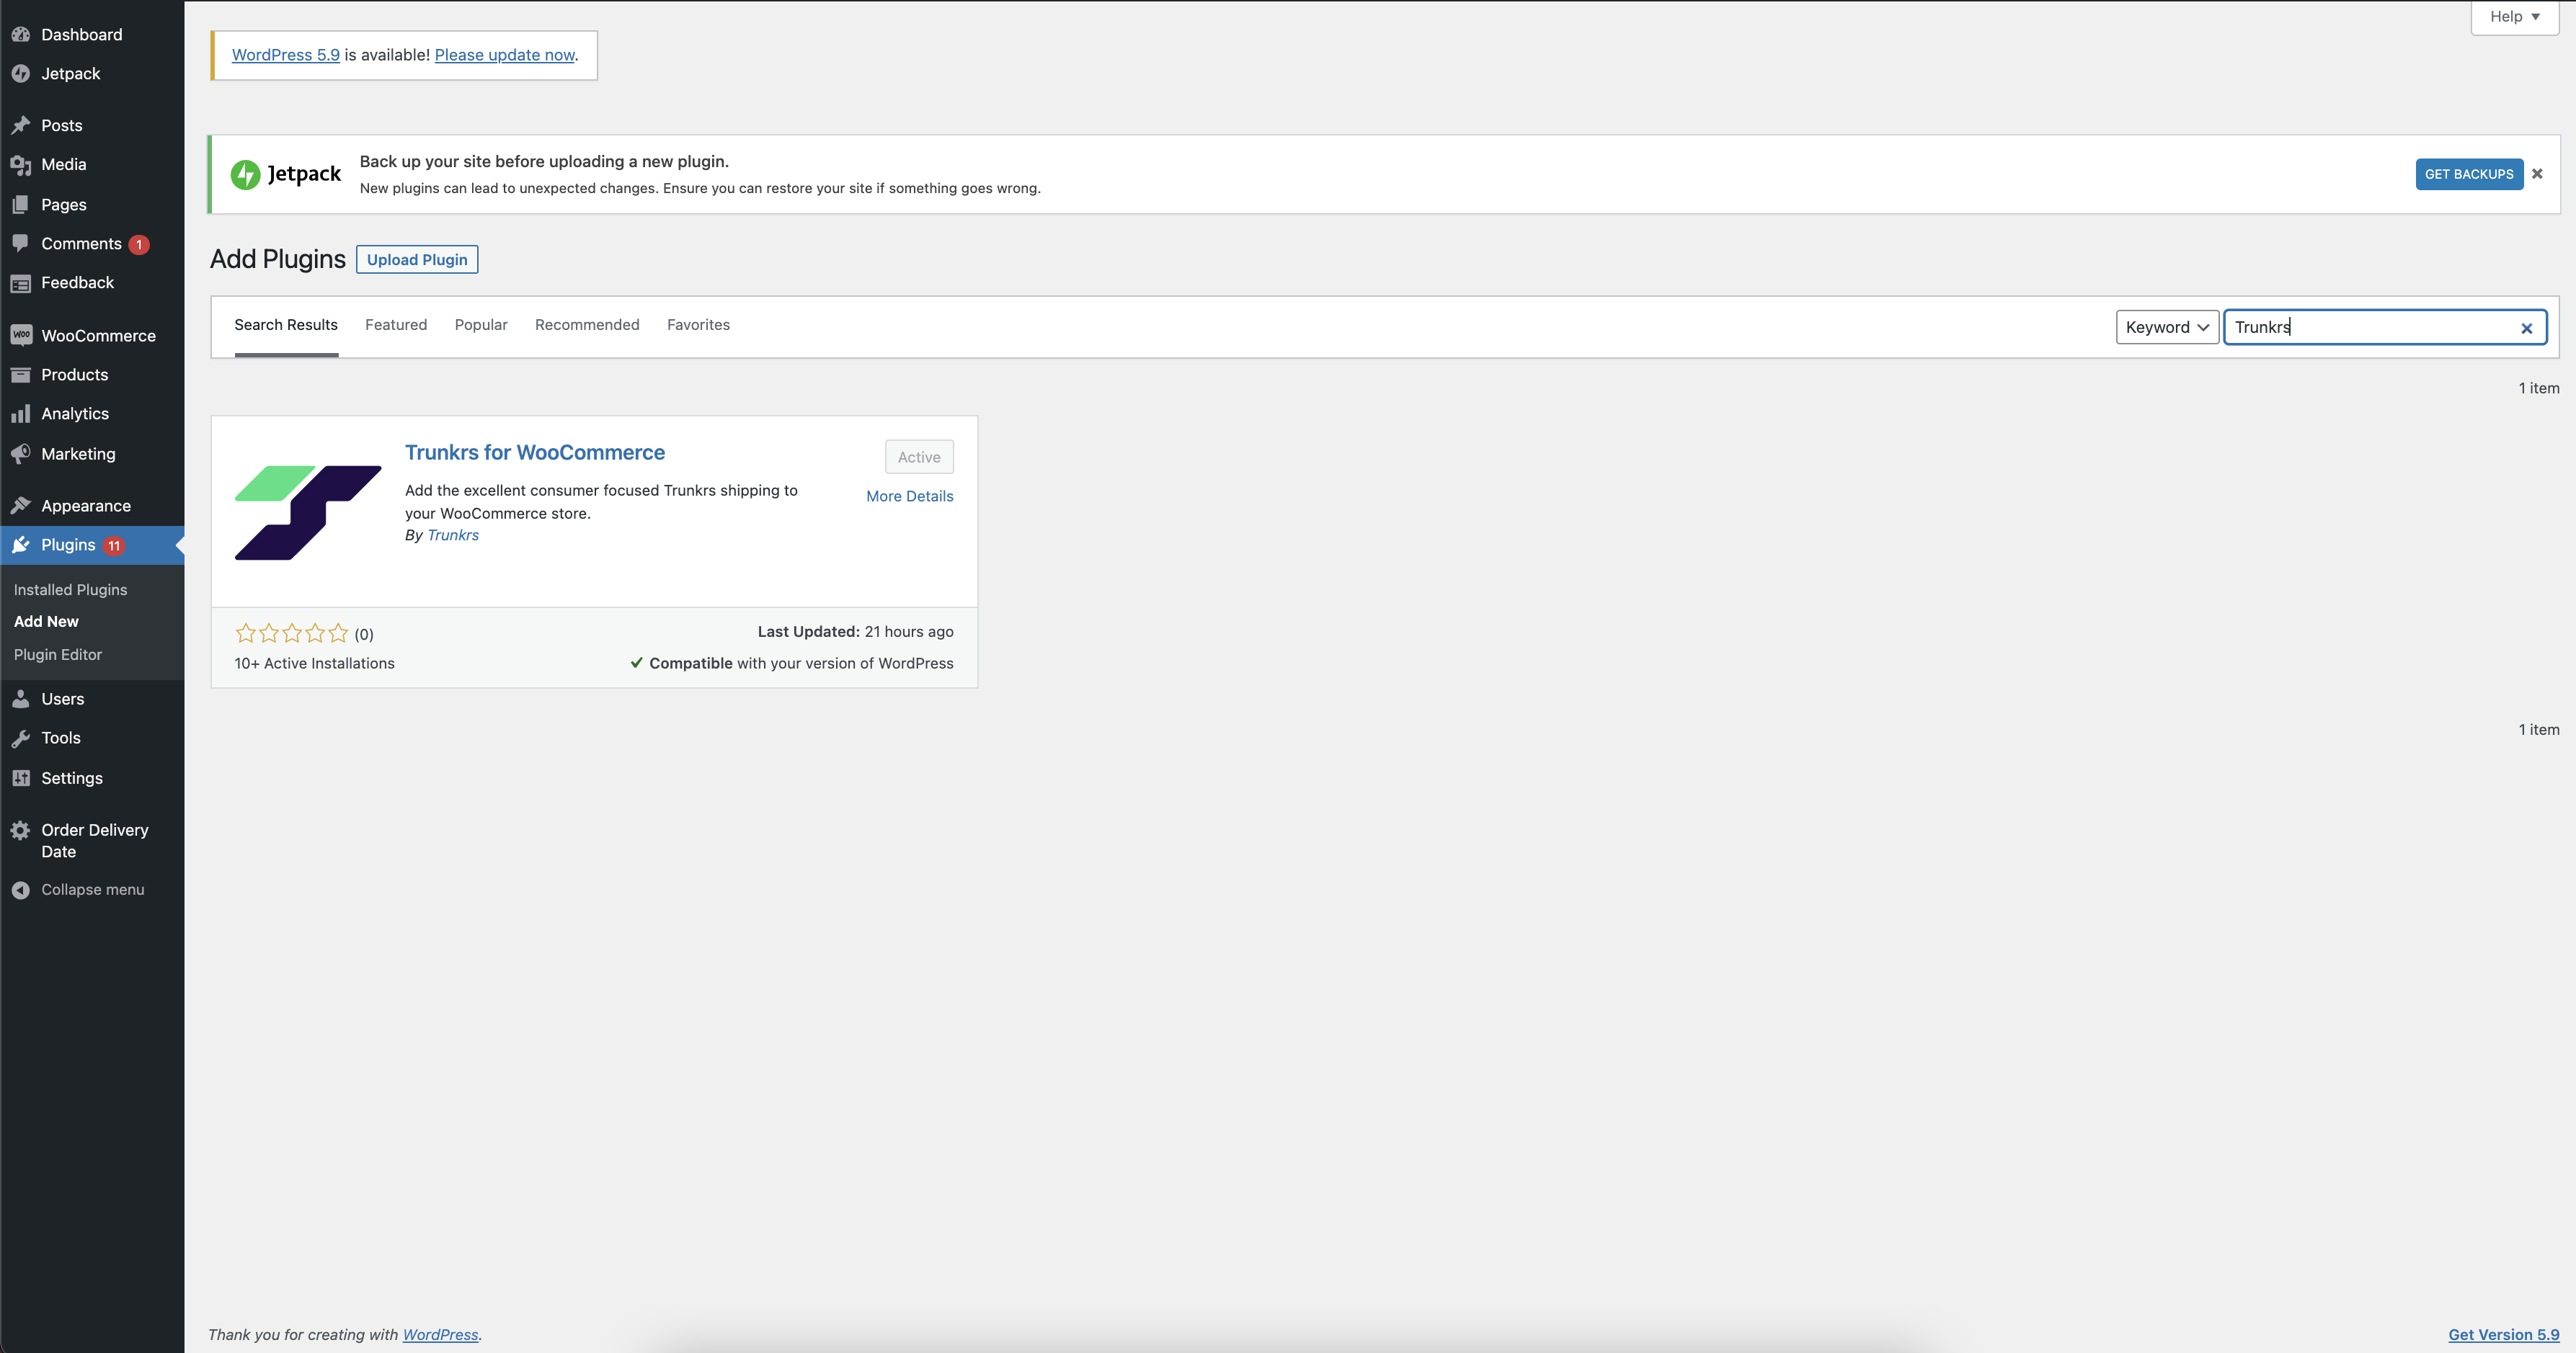Click the GET BACKUPS button
The image size is (2576, 1353).
coord(2469,174)
